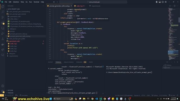Collapse the auto_prompt_gen_neutral folder
The height and width of the screenshot is (101, 180).
point(16,14)
